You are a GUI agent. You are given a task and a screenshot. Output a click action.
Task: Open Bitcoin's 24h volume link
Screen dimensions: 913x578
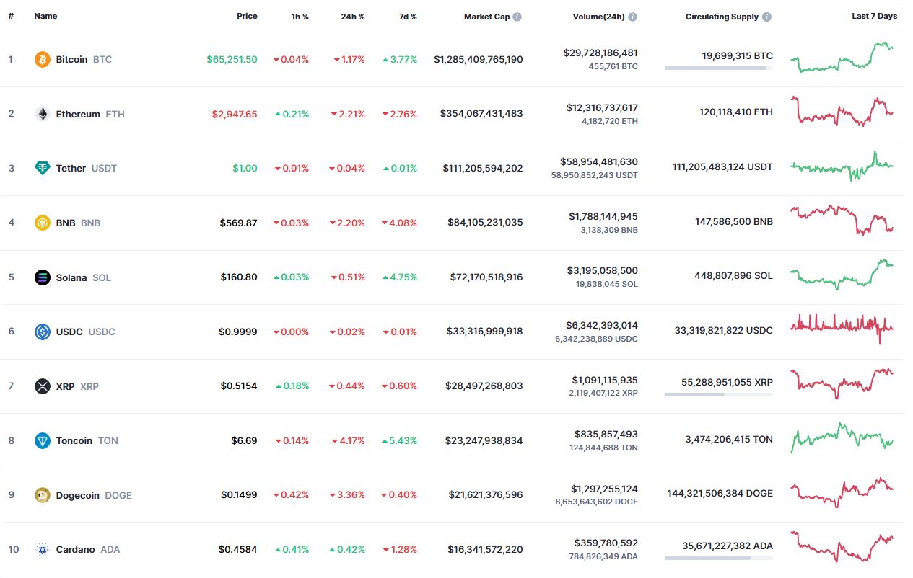600,53
